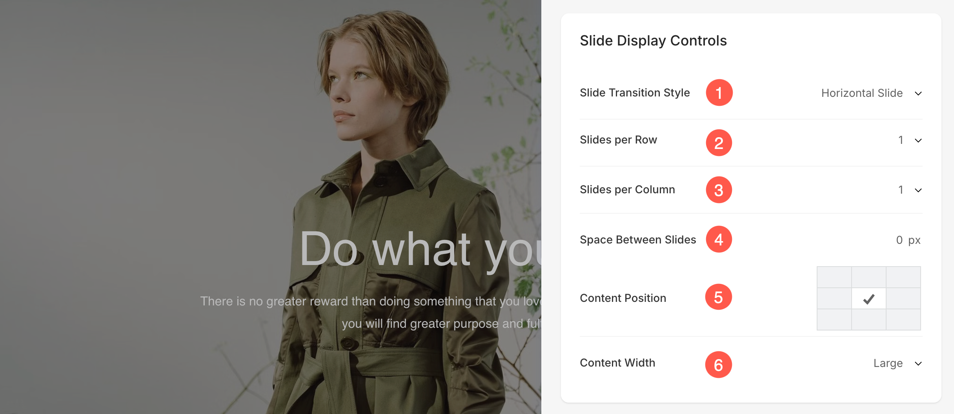Click the red number 2 marker

coord(719,143)
